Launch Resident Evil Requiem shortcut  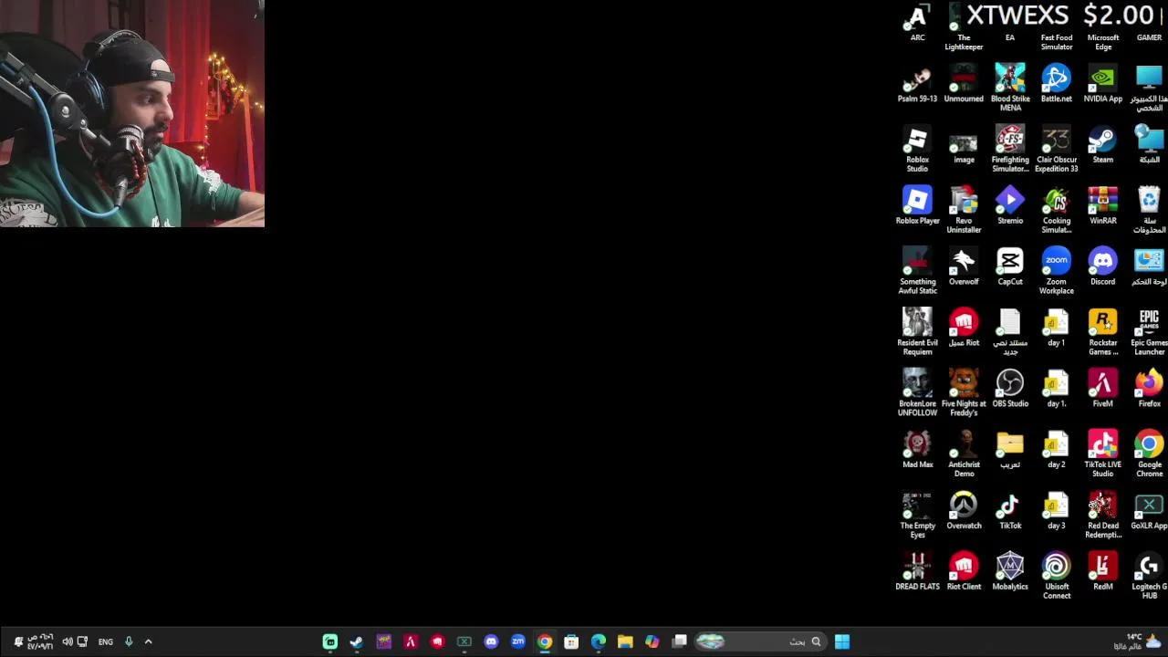coord(917,332)
